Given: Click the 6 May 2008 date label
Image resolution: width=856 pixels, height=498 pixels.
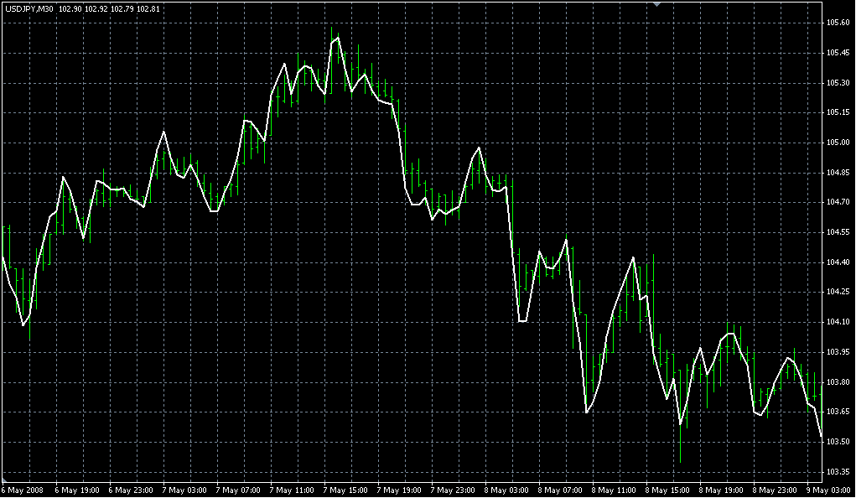Looking at the screenshot, I should tap(22, 490).
